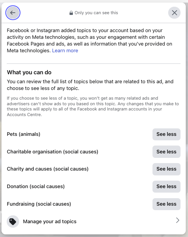Expand the chevron next to Manage ad topics
188x237 pixels.
(178, 220)
